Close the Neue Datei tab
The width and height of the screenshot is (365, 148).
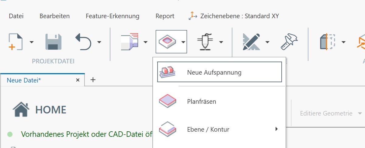coord(78,80)
